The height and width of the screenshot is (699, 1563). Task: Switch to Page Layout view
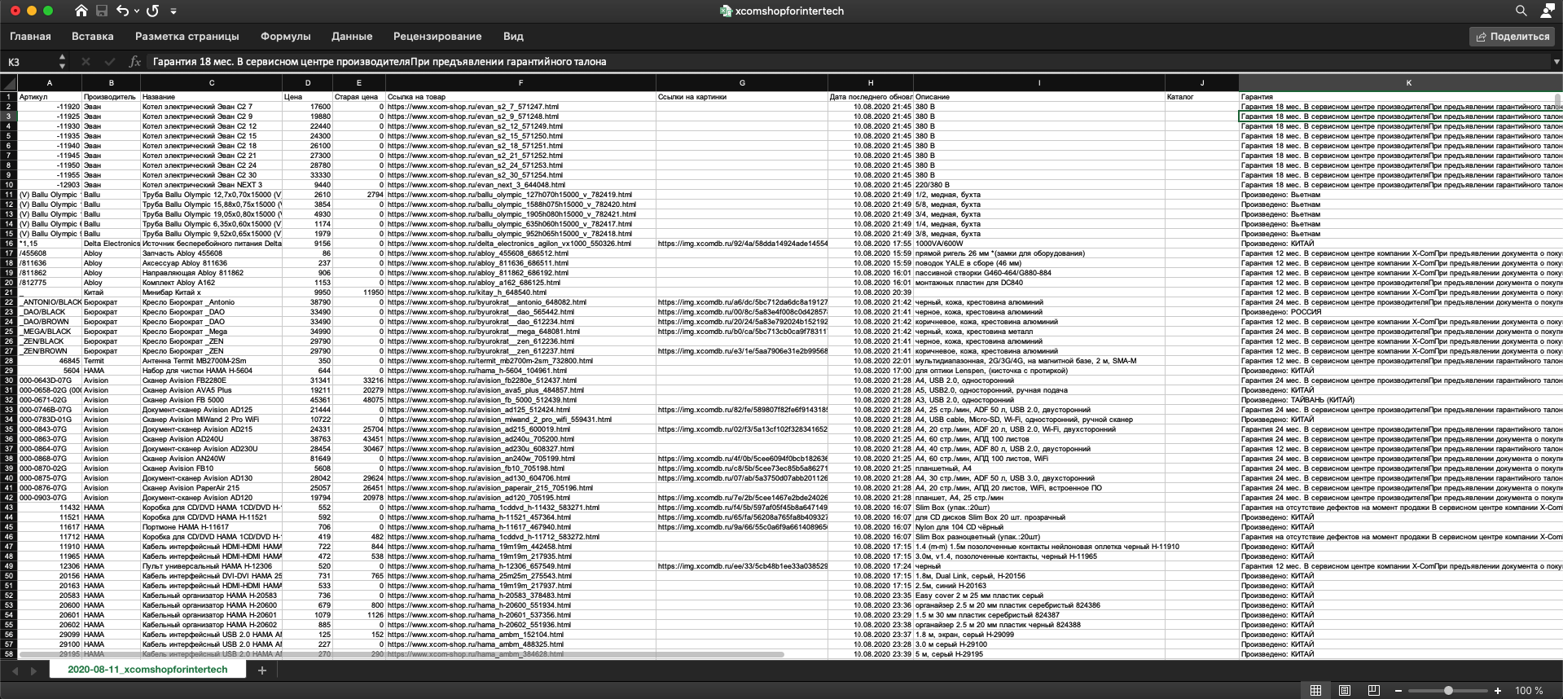coord(1345,690)
